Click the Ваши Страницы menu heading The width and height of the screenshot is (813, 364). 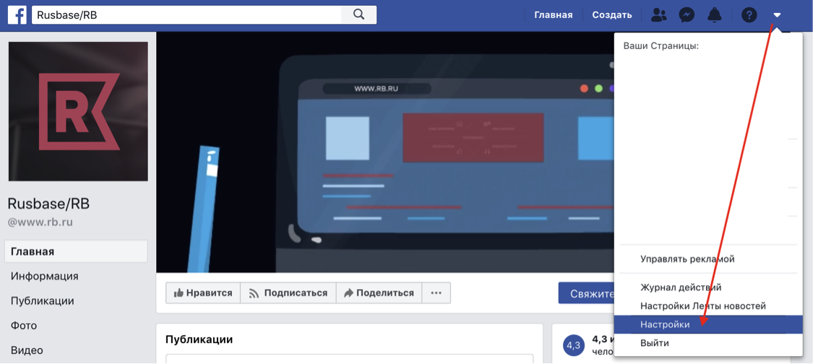[661, 45]
